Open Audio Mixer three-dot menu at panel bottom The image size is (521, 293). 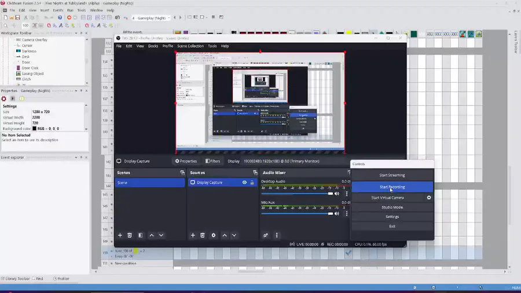pyautogui.click(x=277, y=235)
